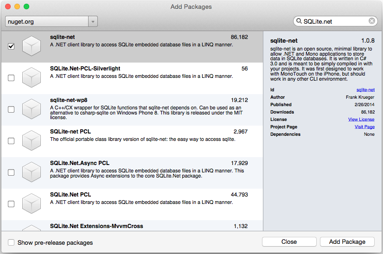Open the View License link
Viewport: 383px width, 254px height.
[361, 120]
